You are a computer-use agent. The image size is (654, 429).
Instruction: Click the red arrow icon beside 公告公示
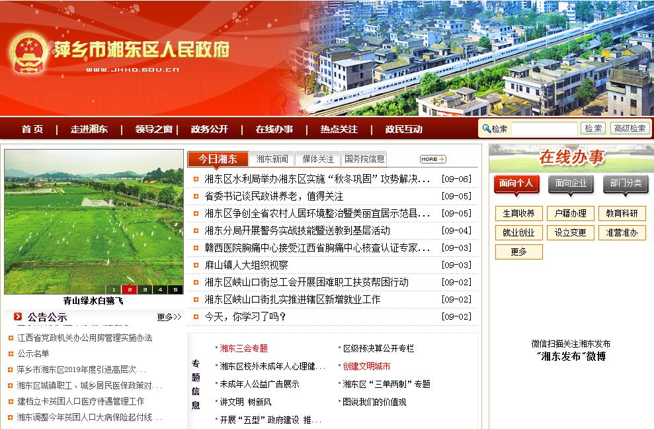coord(17,316)
